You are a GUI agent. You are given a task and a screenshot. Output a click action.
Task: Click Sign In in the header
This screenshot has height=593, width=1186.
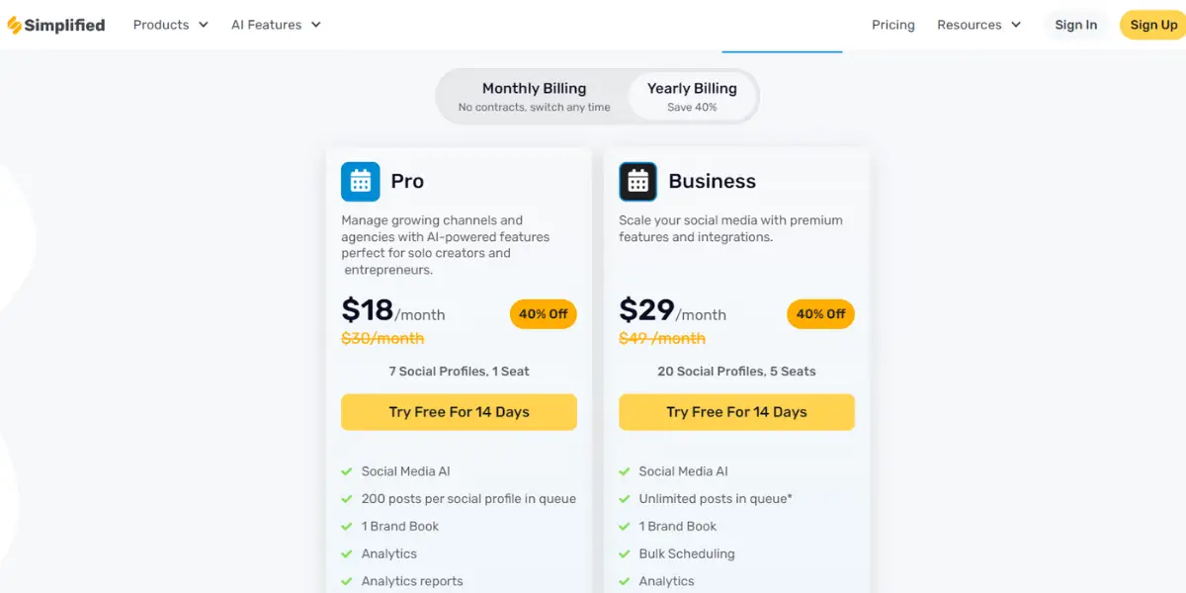pyautogui.click(x=1076, y=25)
